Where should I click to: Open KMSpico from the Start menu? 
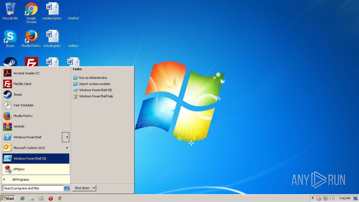36,169
